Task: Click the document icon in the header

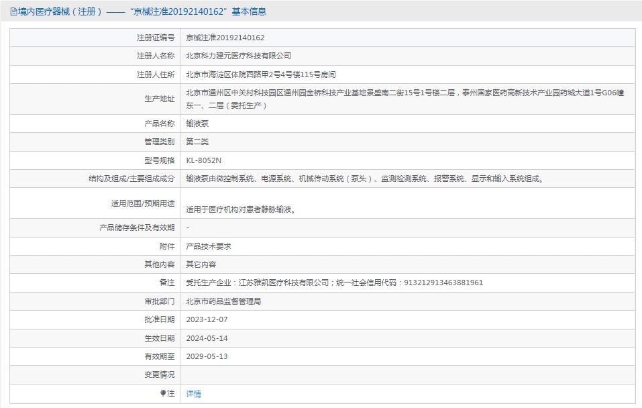Action: pos(13,12)
